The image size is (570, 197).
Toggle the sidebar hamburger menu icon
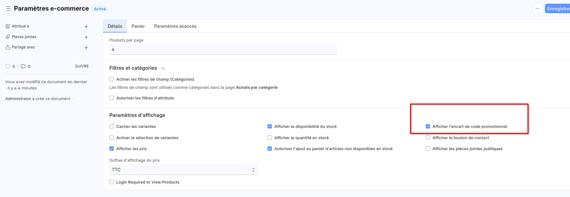click(x=8, y=9)
